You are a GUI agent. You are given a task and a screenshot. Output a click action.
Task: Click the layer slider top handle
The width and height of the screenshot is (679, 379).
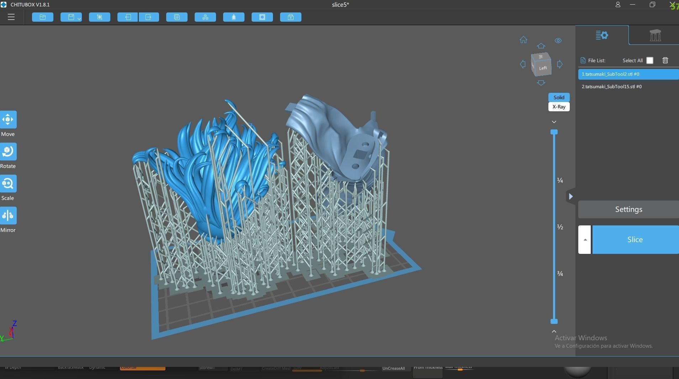pyautogui.click(x=554, y=132)
